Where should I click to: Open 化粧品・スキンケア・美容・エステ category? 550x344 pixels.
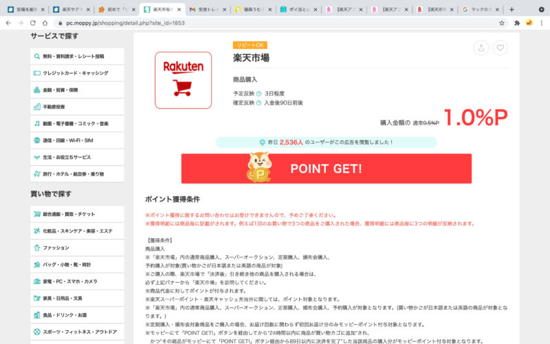(x=77, y=231)
